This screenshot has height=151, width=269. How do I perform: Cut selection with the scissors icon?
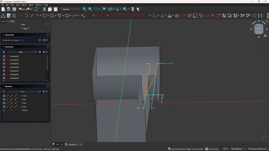click(x=44, y=9)
